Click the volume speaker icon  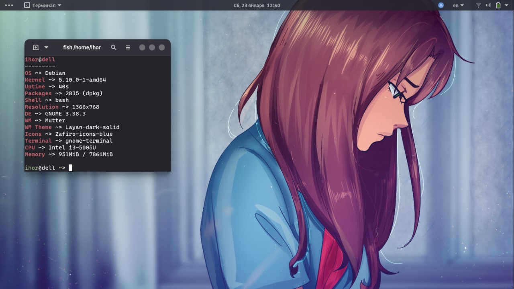pyautogui.click(x=488, y=6)
